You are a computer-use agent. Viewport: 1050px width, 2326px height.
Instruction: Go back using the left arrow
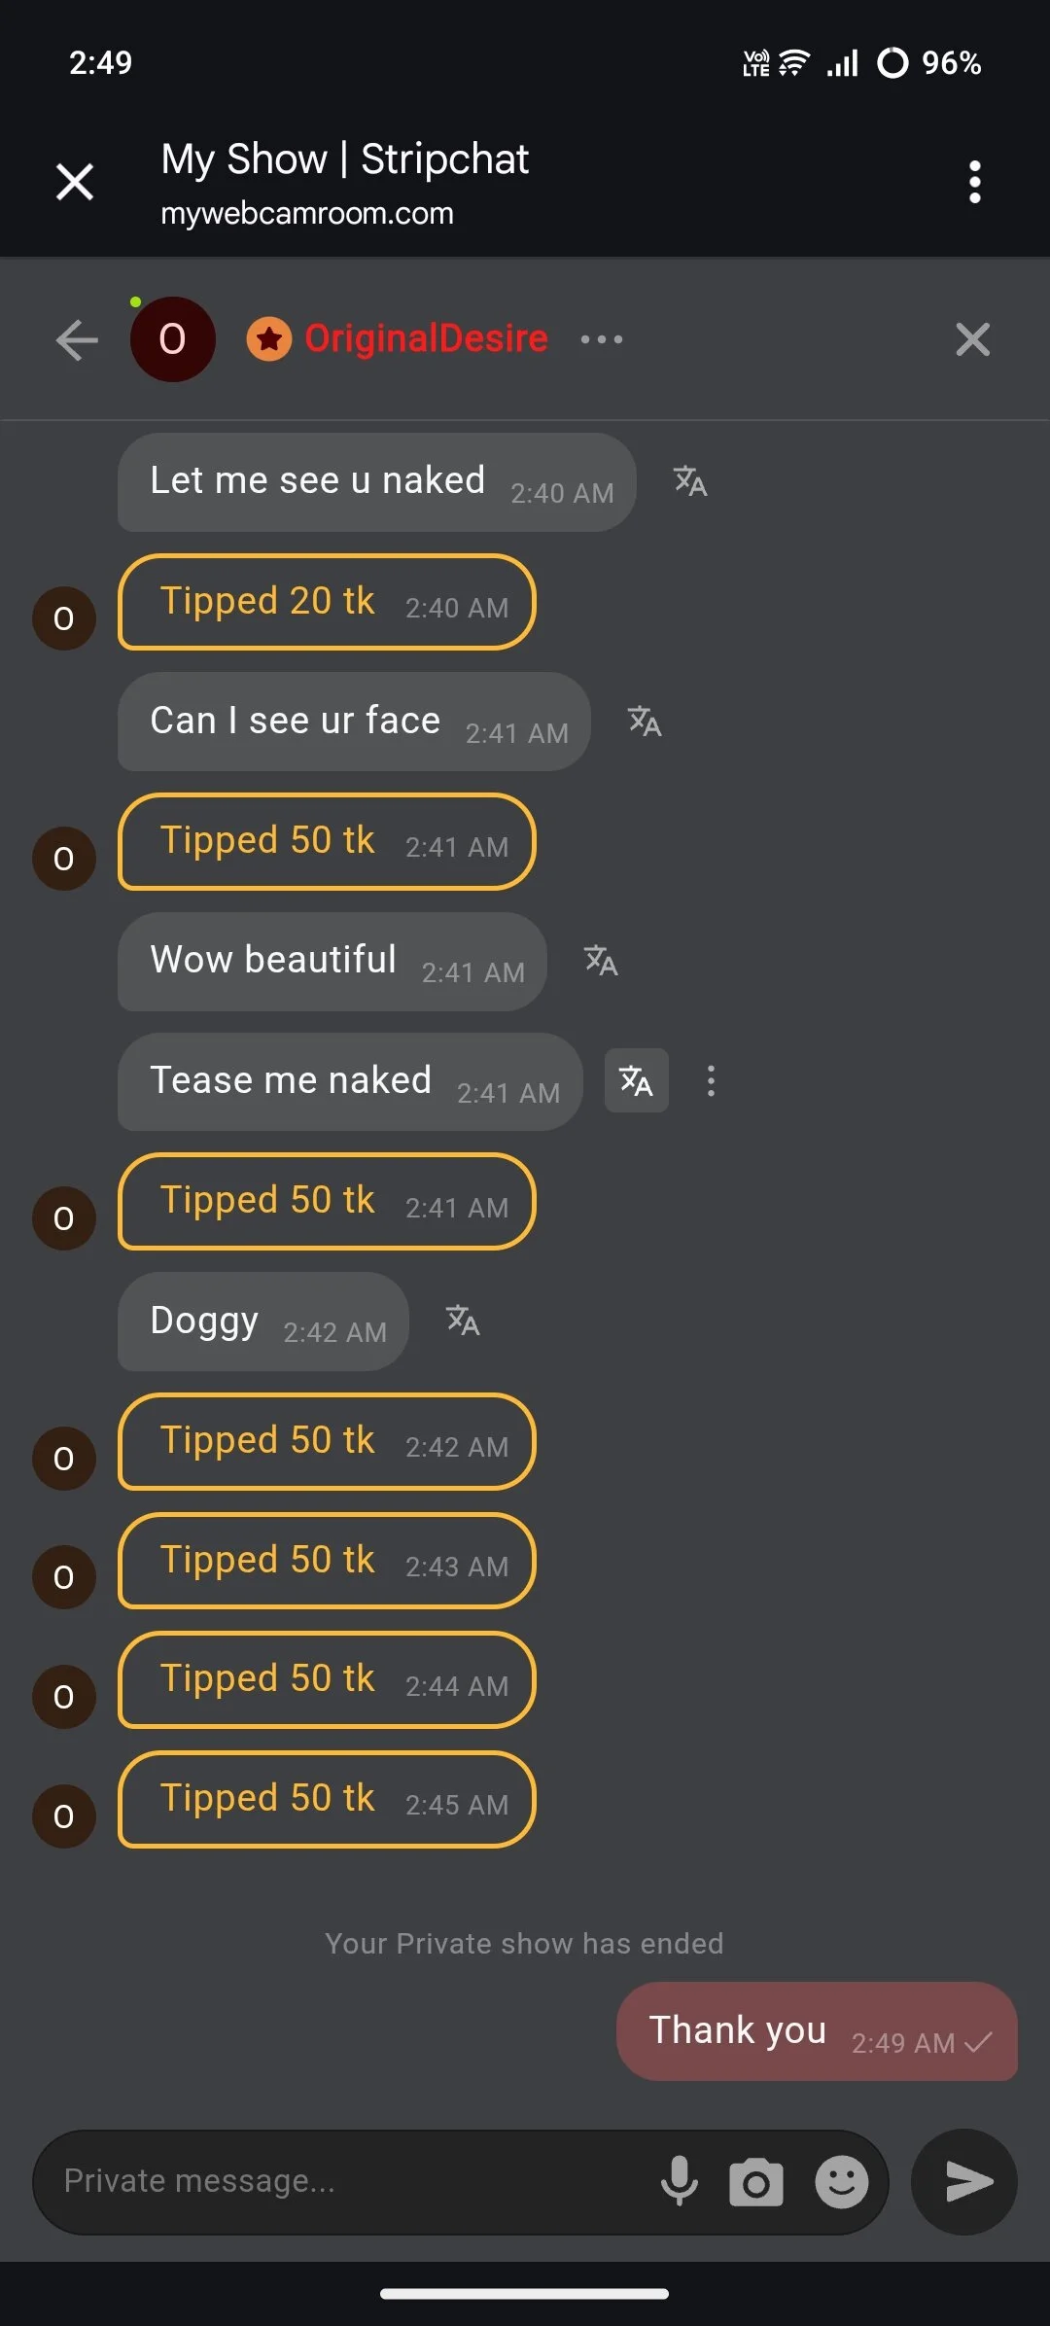point(77,339)
